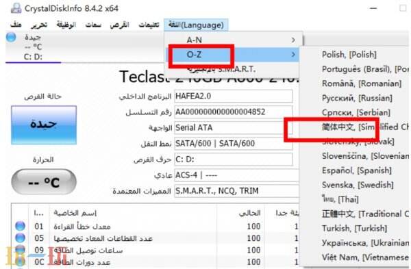411x269 pixels.
Task: Click the serial number field AA000000000000004852
Action: pyautogui.click(x=234, y=112)
